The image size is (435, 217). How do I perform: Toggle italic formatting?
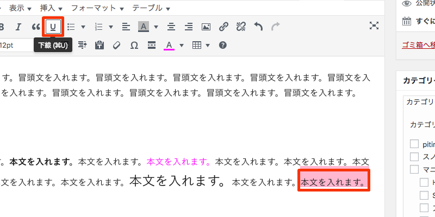pyautogui.click(x=18, y=27)
